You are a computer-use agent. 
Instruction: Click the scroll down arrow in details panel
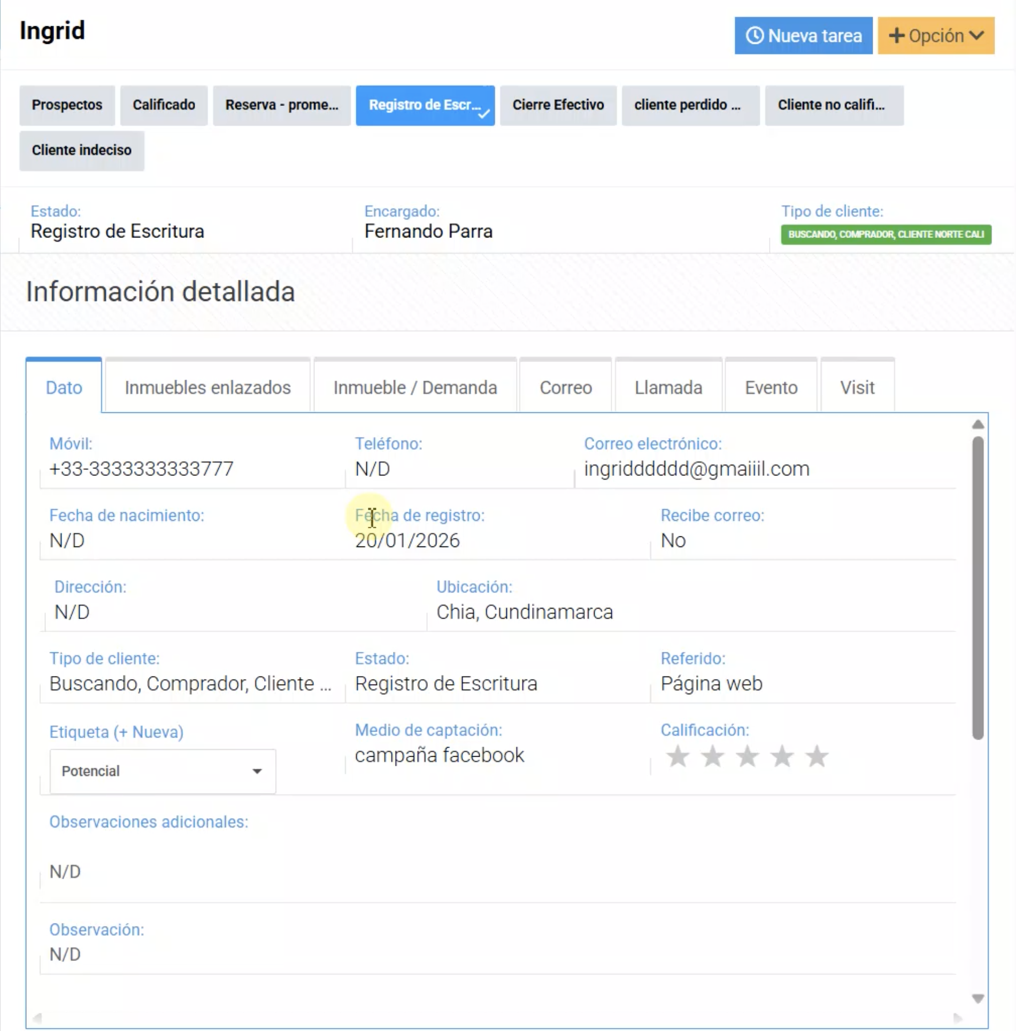(977, 998)
